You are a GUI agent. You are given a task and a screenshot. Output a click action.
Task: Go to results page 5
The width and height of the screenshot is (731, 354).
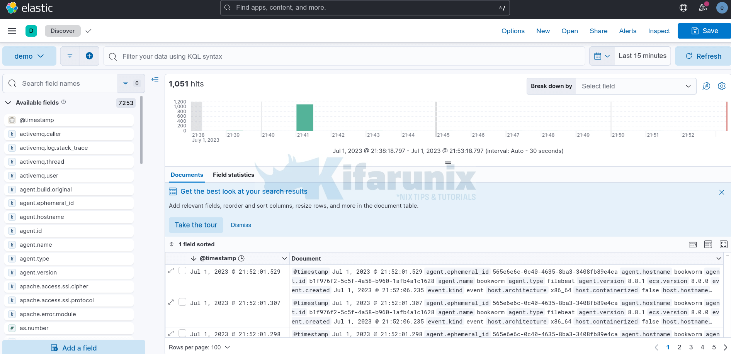714,347
